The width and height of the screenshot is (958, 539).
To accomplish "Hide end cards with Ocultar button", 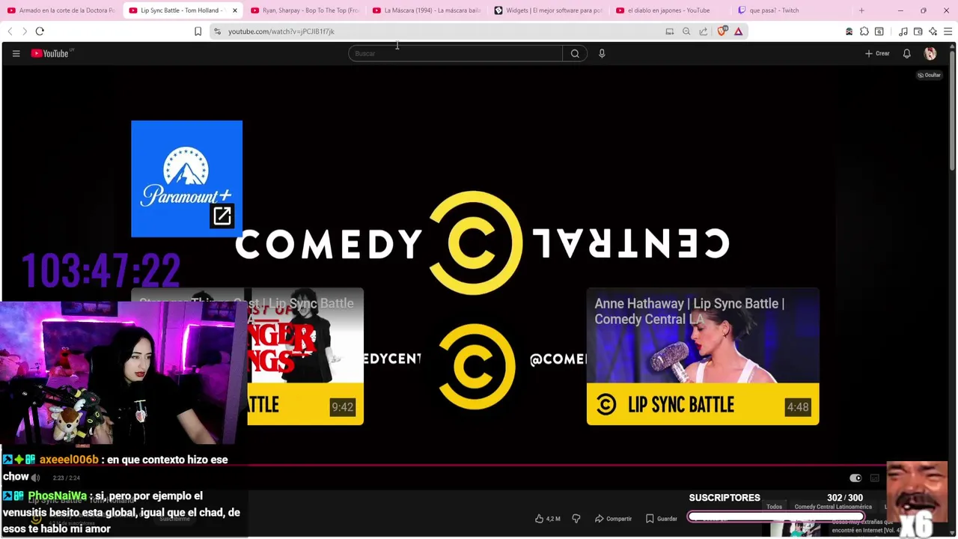I will coord(929,75).
